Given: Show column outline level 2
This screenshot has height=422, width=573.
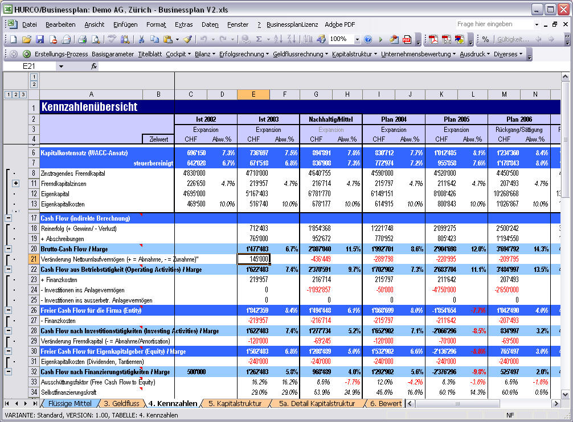Looking at the screenshot, I should 34,84.
